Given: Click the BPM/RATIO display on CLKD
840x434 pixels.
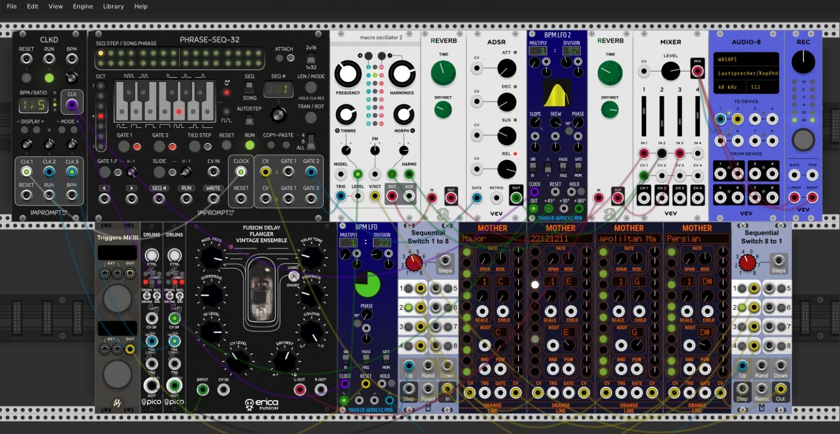Looking at the screenshot, I should 33,104.
